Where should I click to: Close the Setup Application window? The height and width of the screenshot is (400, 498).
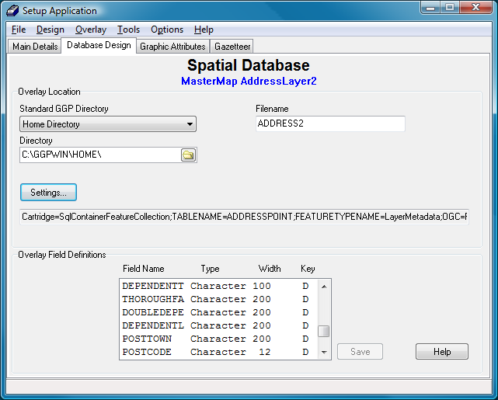[475, 7]
